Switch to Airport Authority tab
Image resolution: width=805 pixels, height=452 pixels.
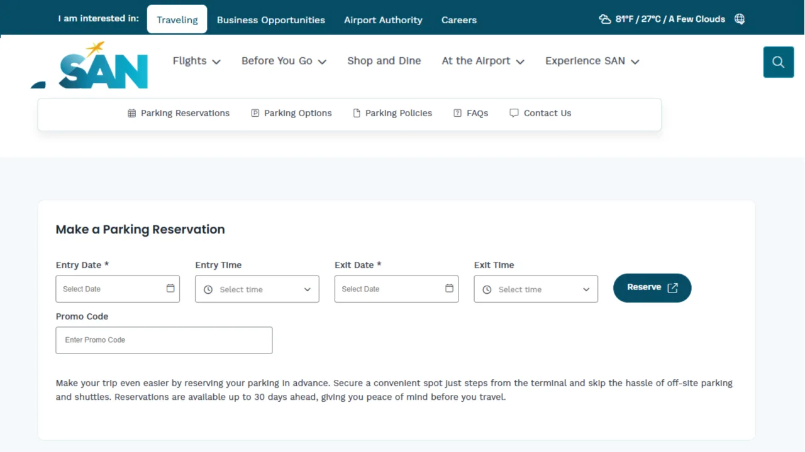pos(383,20)
